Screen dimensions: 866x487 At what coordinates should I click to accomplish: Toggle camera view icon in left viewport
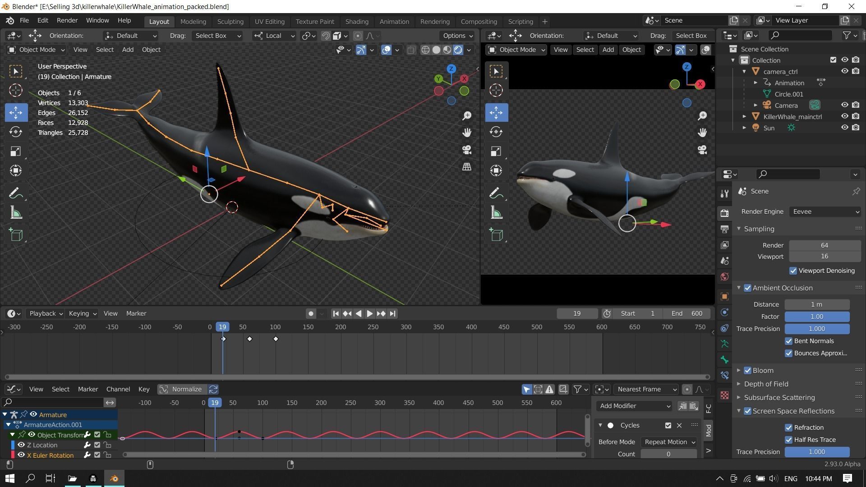click(x=467, y=150)
